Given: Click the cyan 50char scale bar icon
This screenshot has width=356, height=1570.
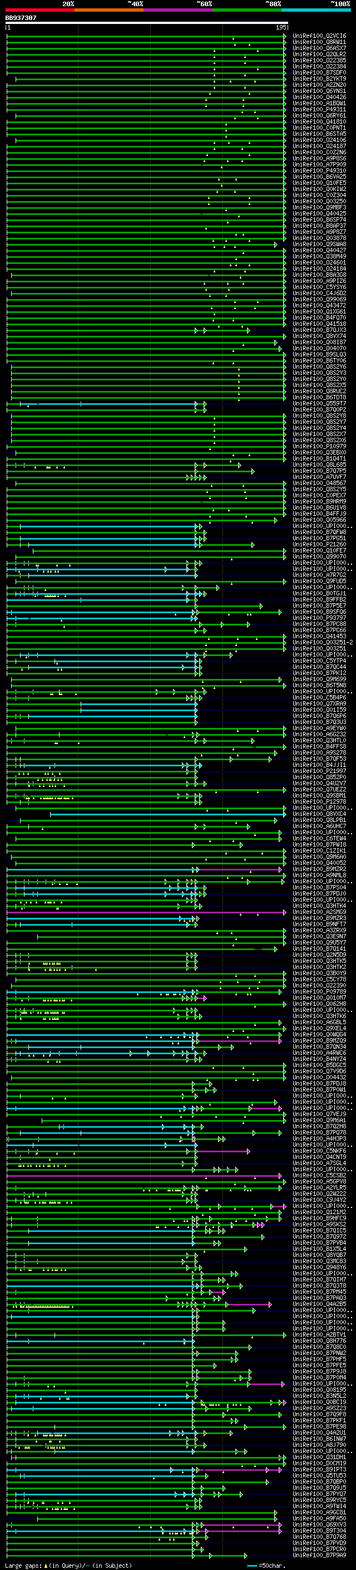Looking at the screenshot, I should pyautogui.click(x=252, y=1566).
